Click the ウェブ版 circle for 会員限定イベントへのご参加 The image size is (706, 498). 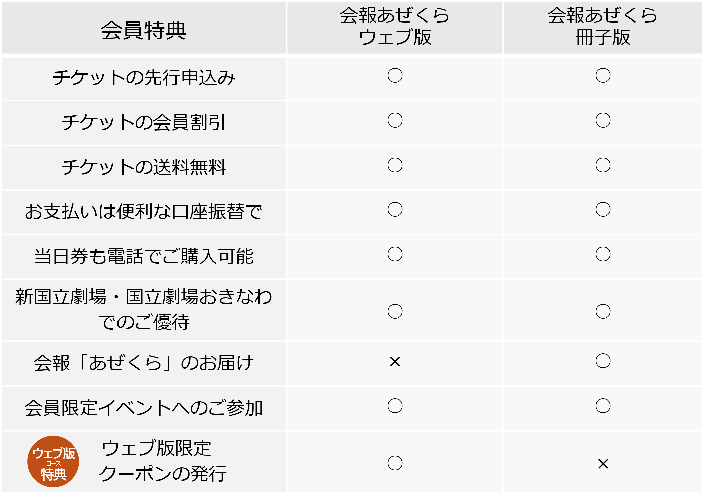click(x=395, y=406)
